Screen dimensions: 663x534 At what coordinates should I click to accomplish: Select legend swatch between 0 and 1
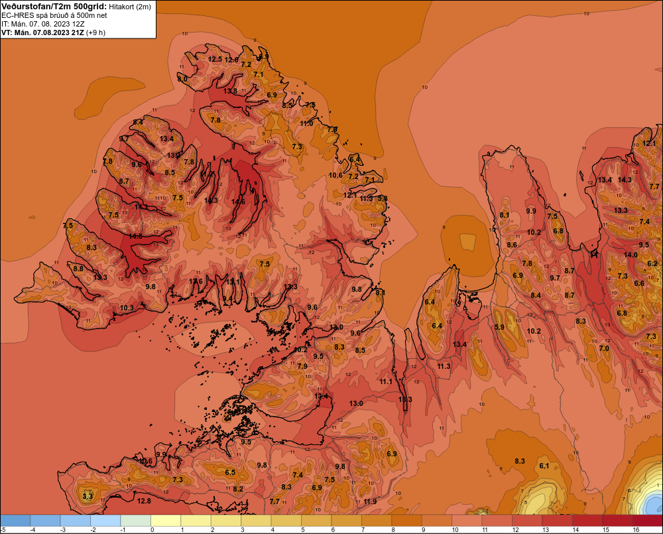(x=166, y=520)
